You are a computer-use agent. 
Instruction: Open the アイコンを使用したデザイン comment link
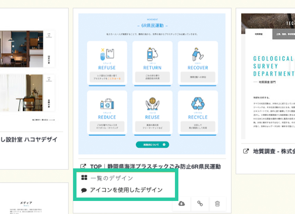(x=126, y=190)
